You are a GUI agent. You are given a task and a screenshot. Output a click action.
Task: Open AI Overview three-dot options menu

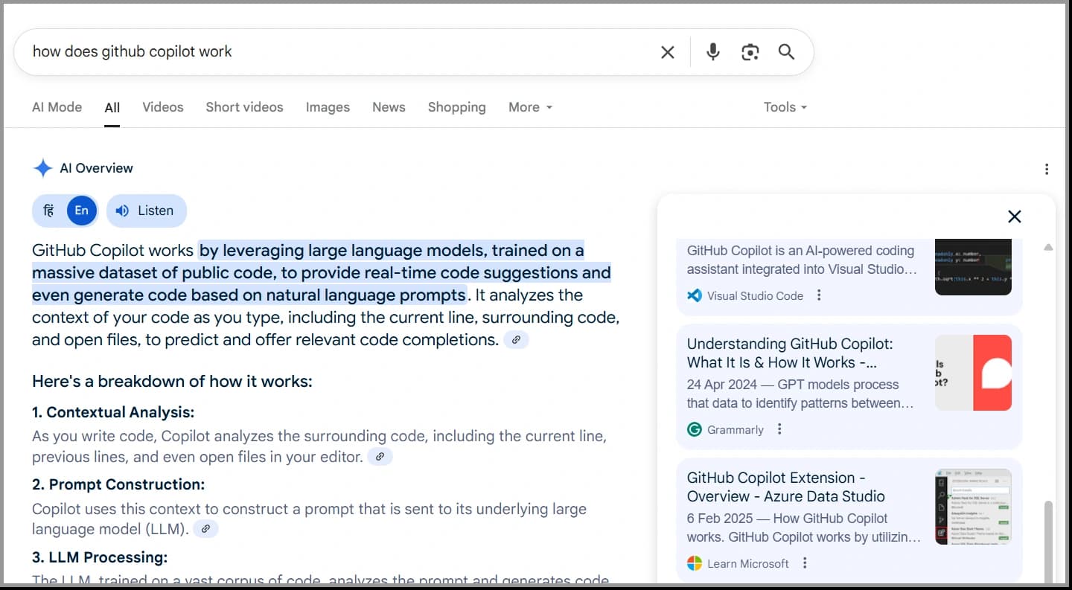pyautogui.click(x=1047, y=169)
